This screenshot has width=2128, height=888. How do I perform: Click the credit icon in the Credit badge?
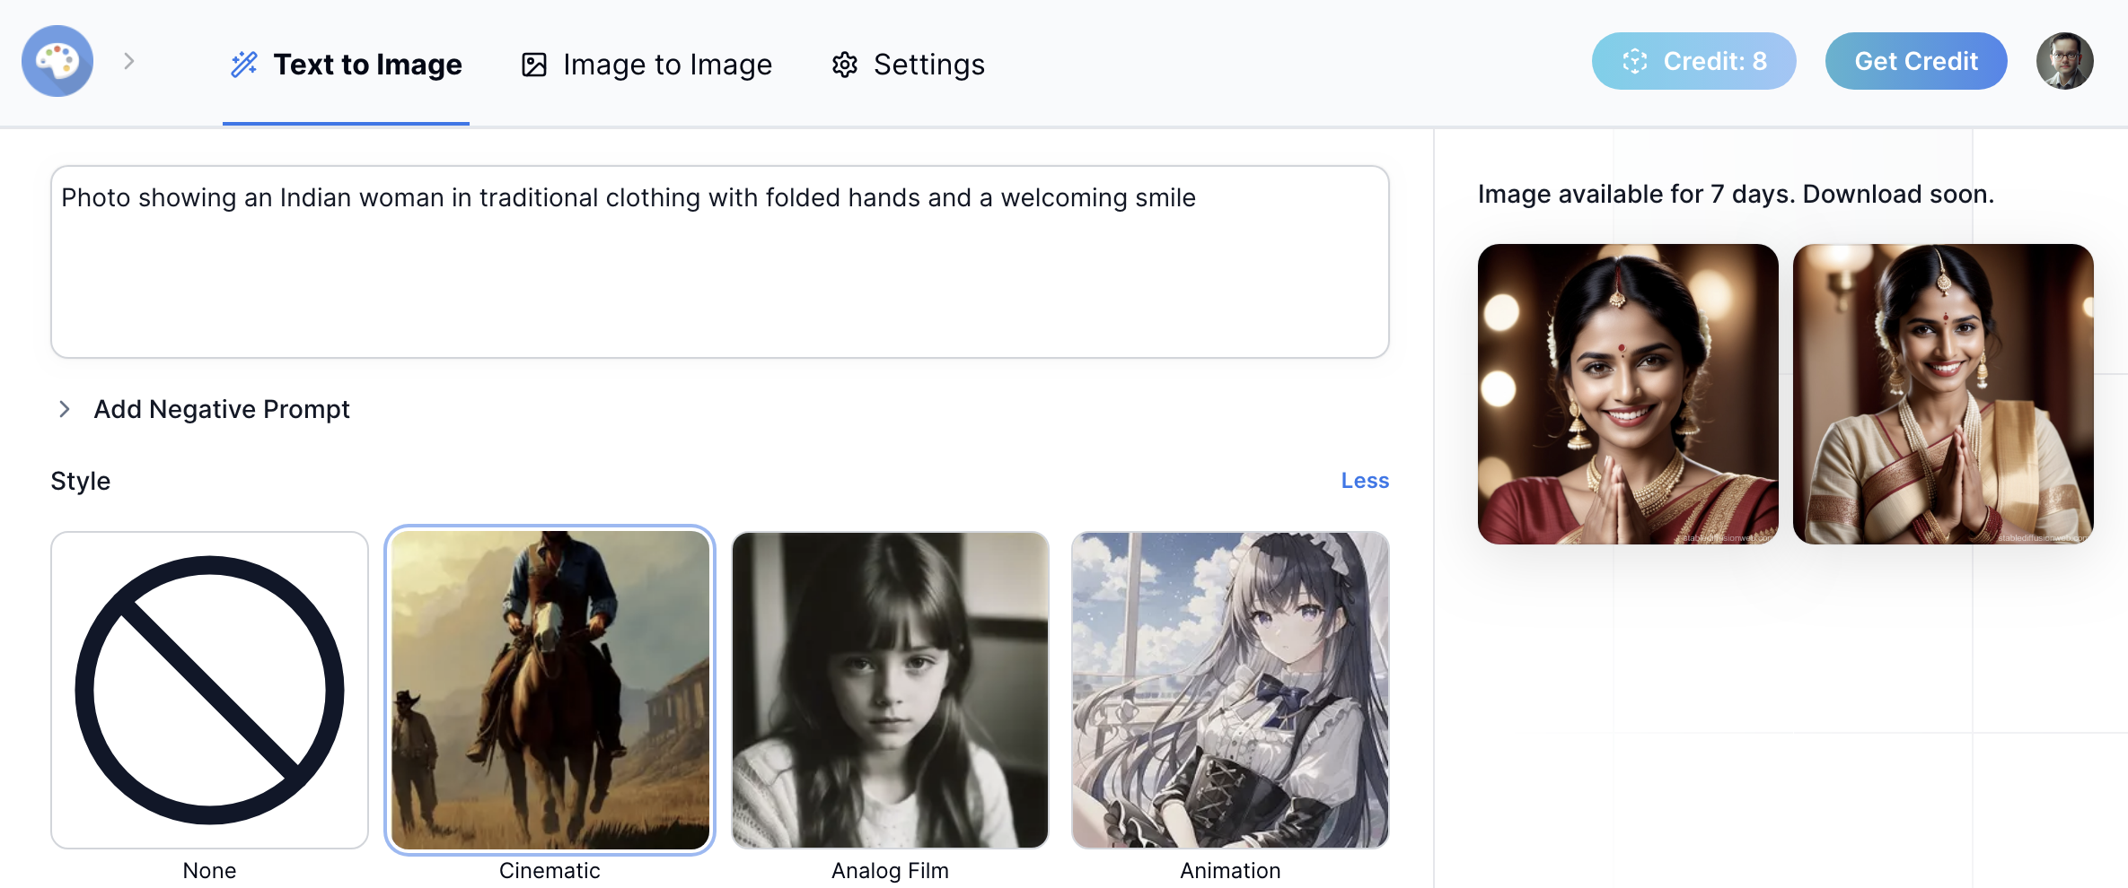point(1635,61)
